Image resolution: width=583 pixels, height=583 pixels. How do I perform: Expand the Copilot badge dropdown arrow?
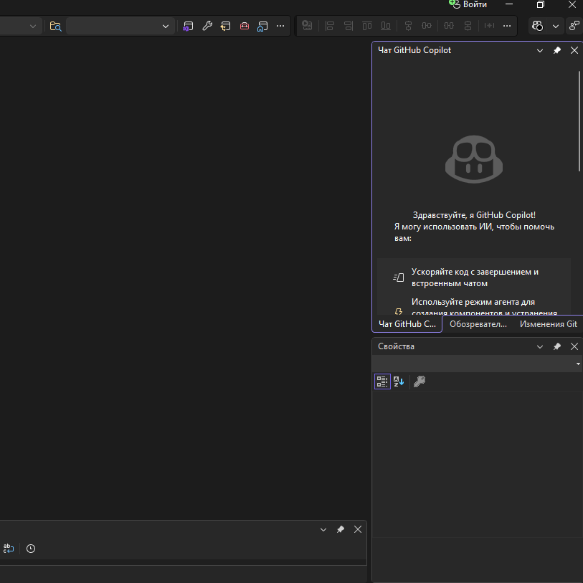[x=556, y=27]
